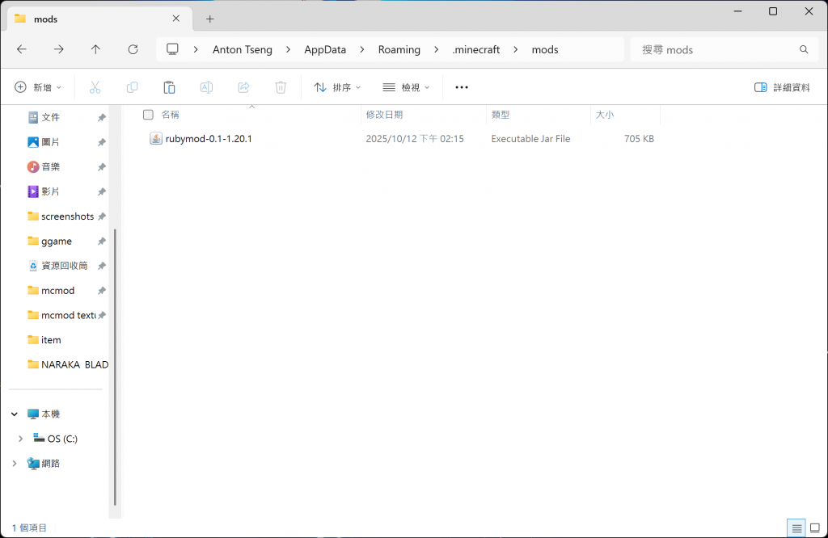Sort by 名稱 column header

tap(170, 115)
